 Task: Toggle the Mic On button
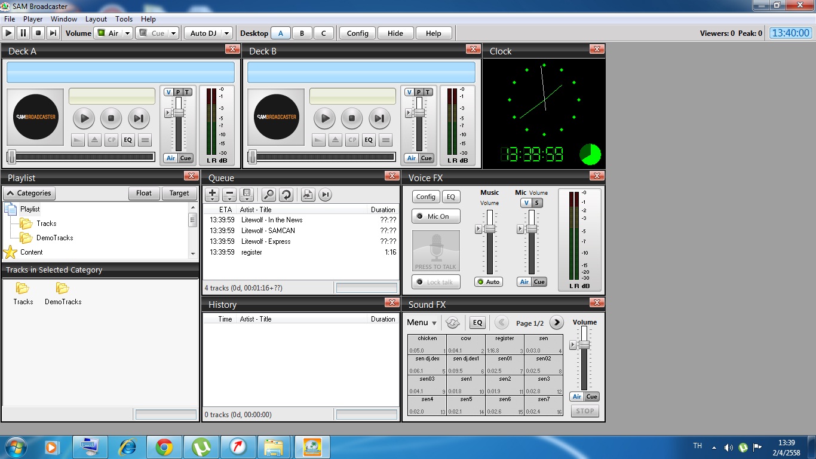pos(436,216)
